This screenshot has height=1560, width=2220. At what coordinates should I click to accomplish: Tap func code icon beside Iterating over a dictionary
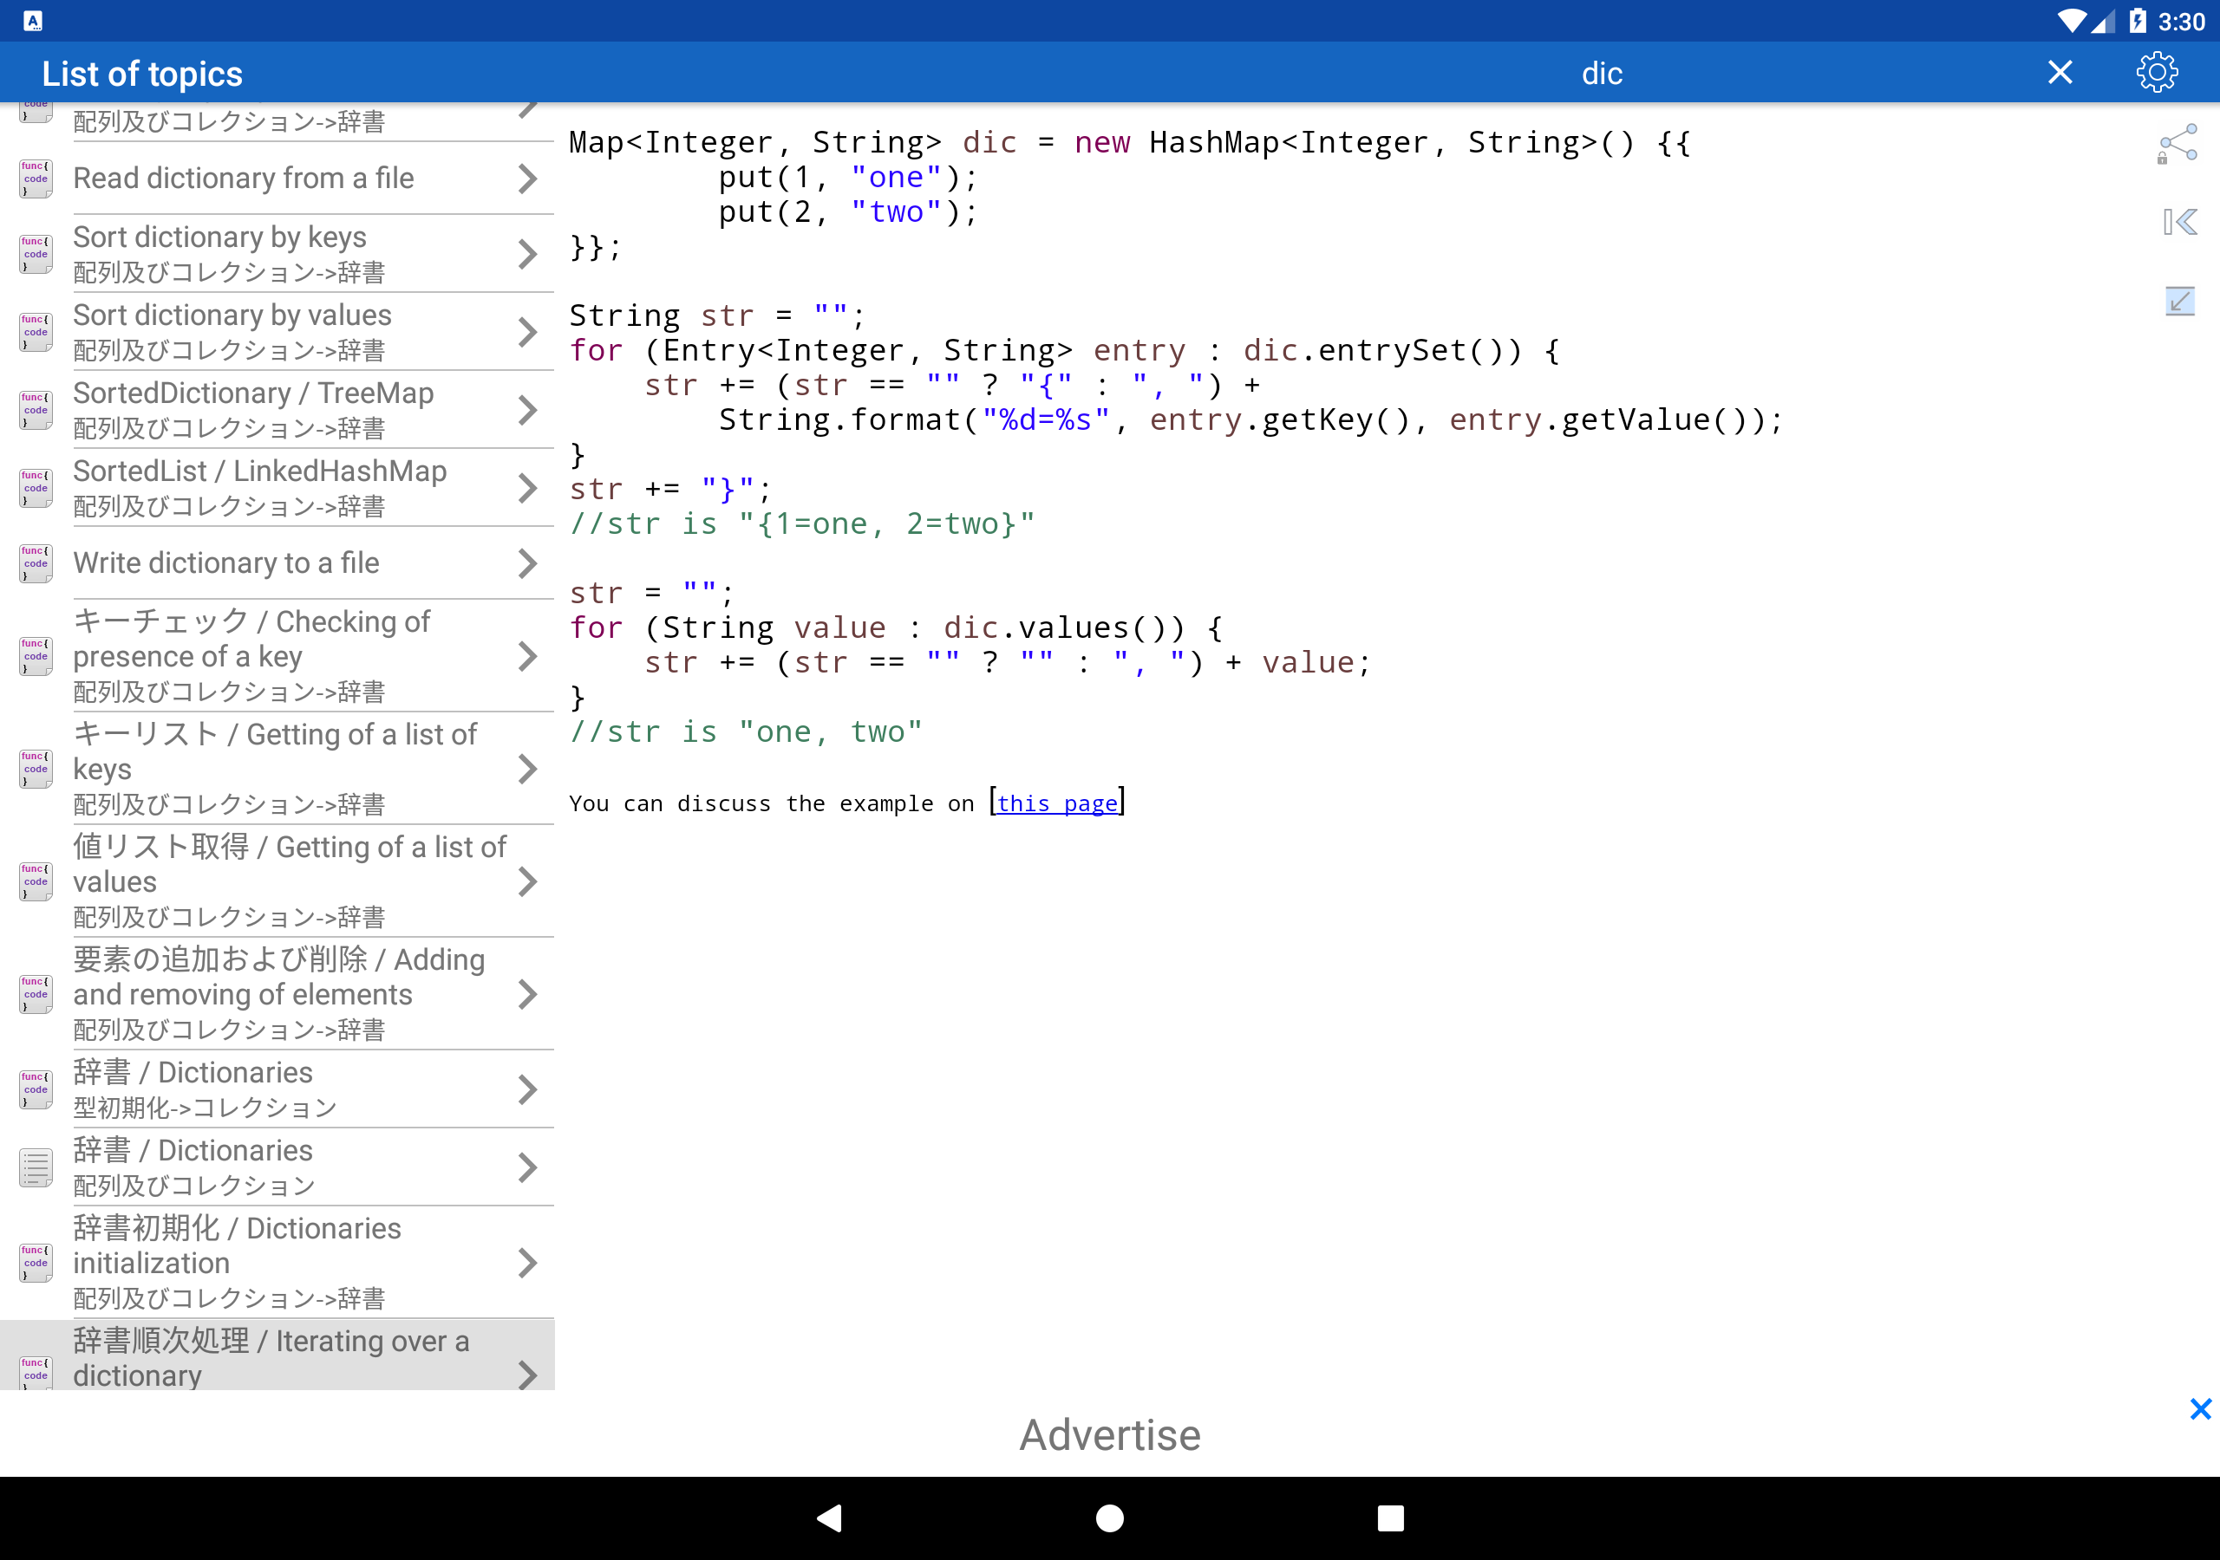tap(36, 1373)
